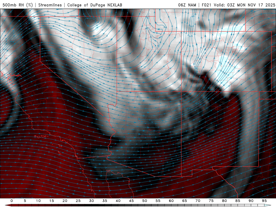Click the "06Z NAM" model run label
Image resolution: width=276 pixels, height=207 pixels.
point(187,5)
